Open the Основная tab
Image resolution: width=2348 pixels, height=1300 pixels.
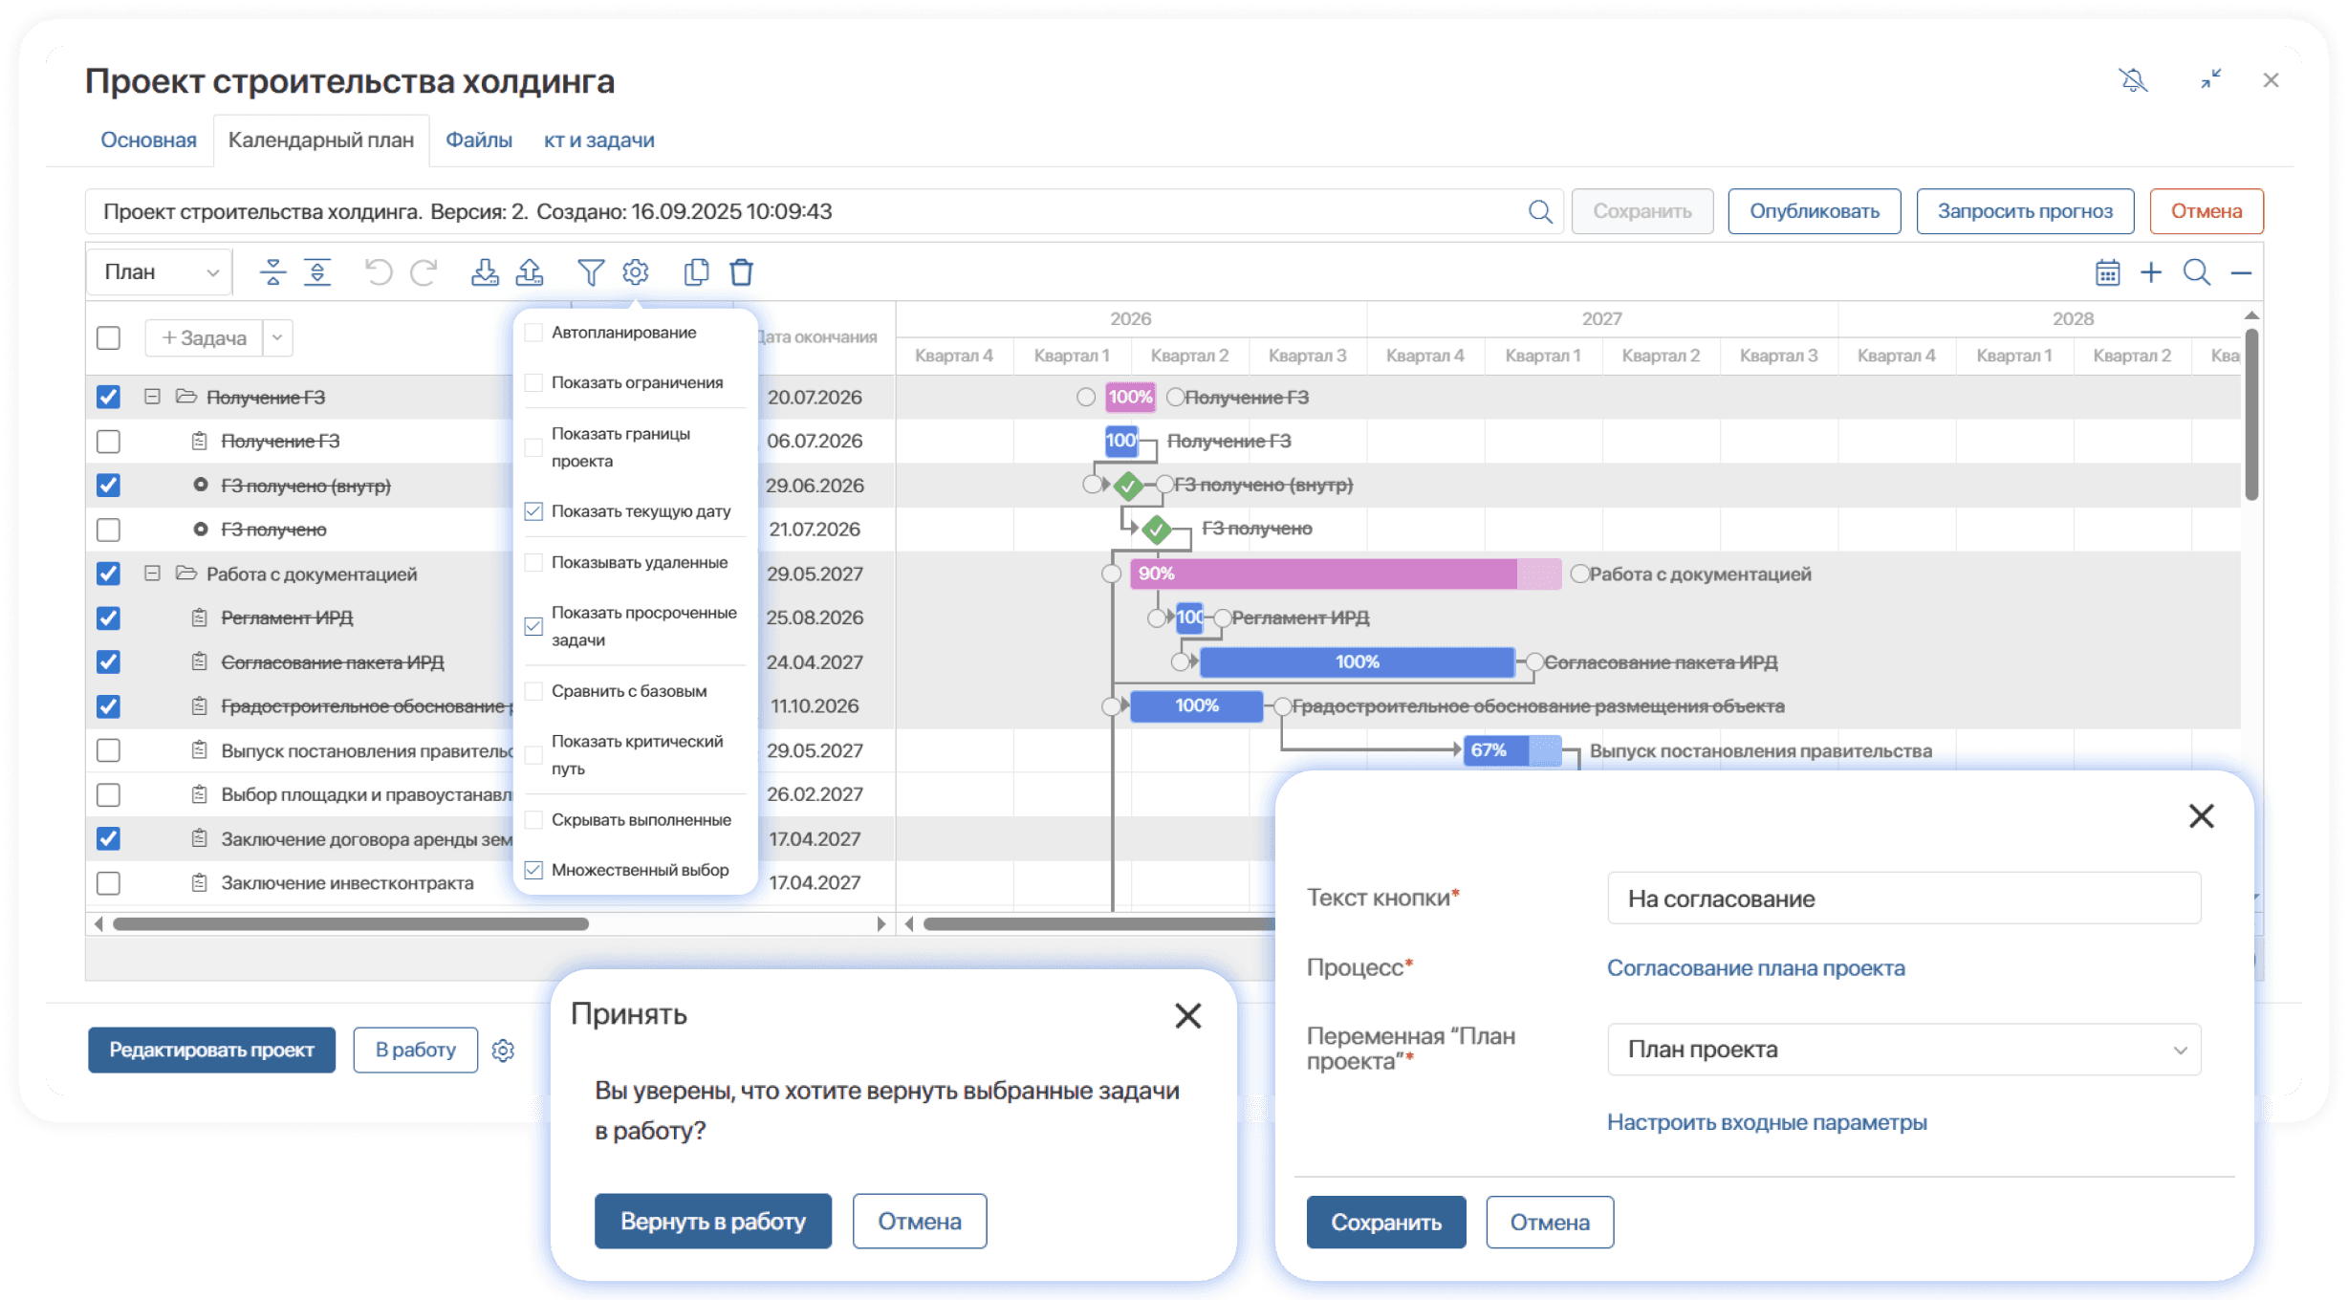click(x=148, y=141)
